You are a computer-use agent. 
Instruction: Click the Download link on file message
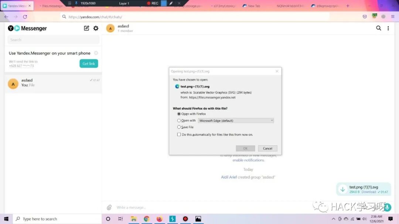point(368,192)
